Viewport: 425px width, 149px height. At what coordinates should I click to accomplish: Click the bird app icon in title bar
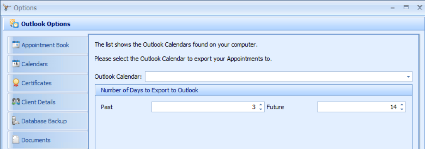coord(7,8)
